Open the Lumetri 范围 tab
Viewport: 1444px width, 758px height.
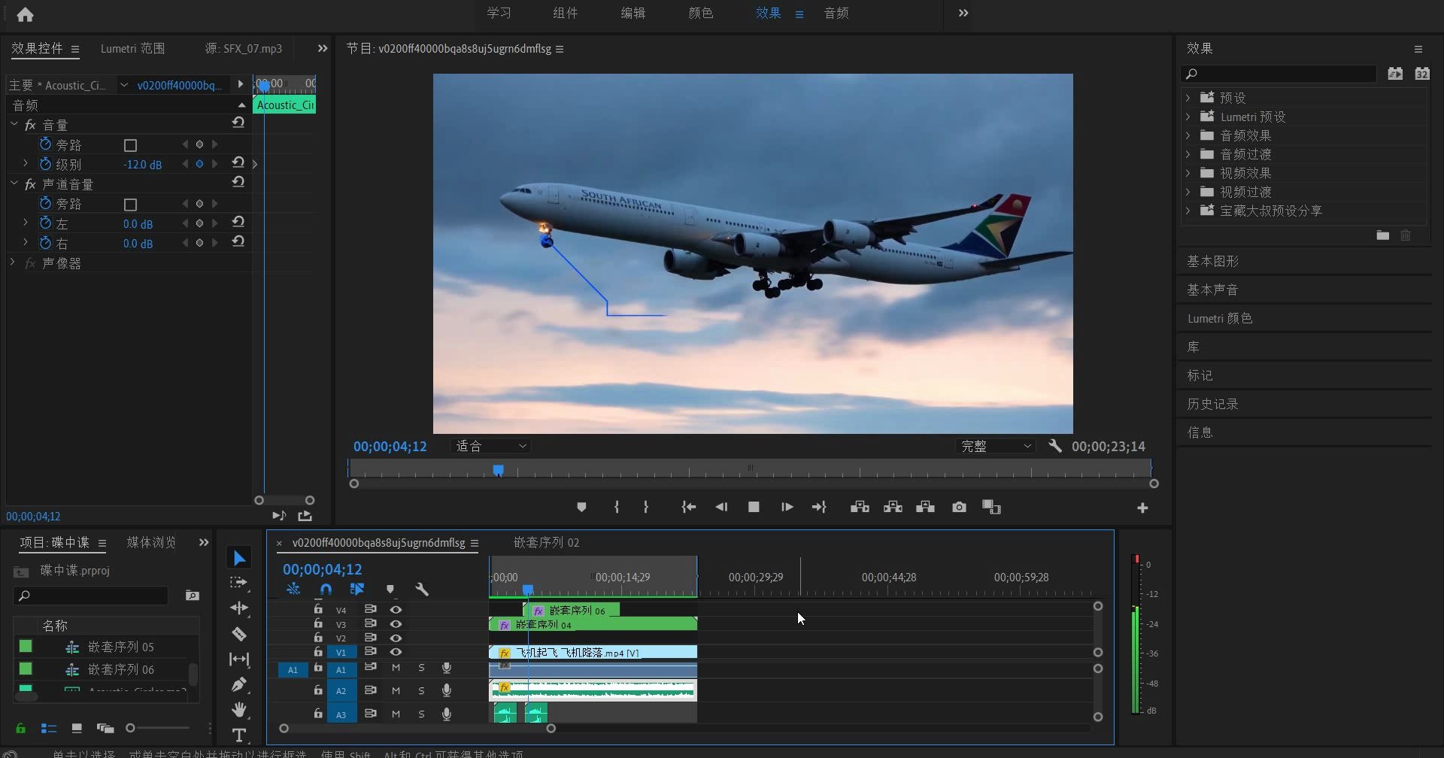132,48
